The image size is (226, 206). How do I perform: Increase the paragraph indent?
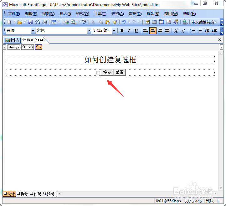coord(214,31)
